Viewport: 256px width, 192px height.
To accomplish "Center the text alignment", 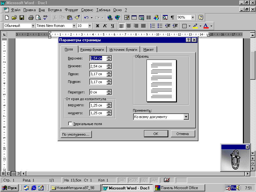I will point(129,26).
